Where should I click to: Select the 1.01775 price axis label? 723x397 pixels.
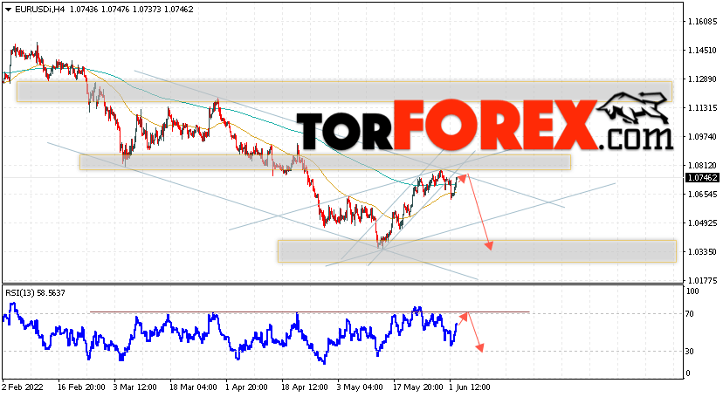tap(702, 280)
